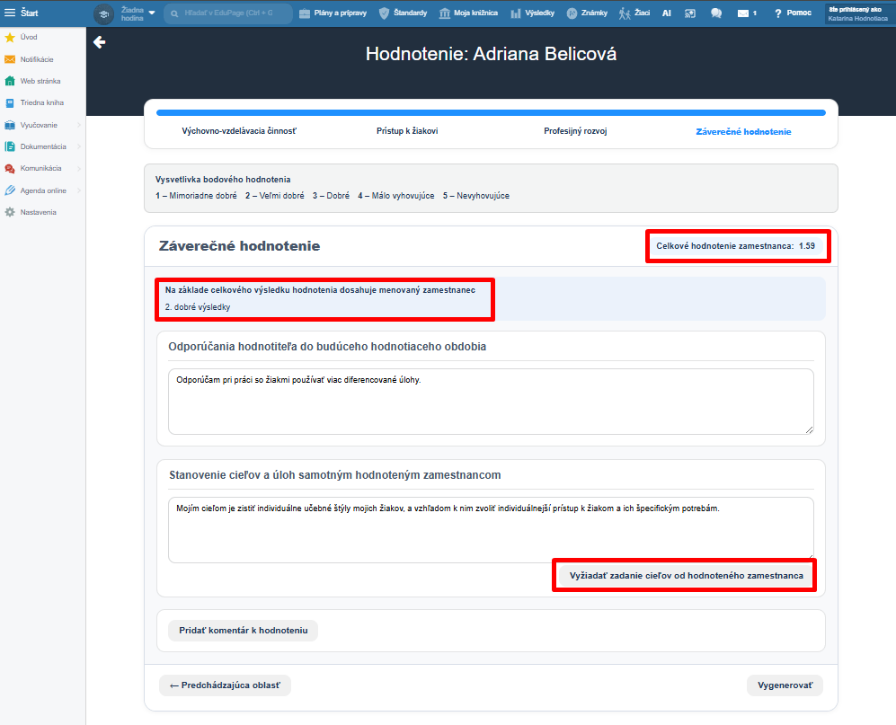This screenshot has height=725, width=896.
Task: Click the blue progress bar
Action: tap(491, 113)
